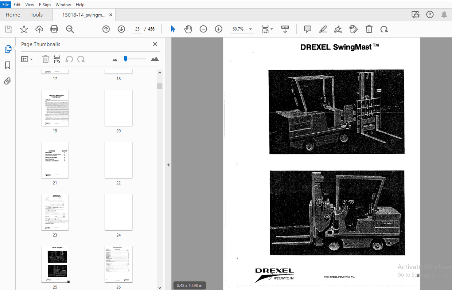The image size is (452, 290).
Task: Click the Print icon
Action: (x=54, y=29)
